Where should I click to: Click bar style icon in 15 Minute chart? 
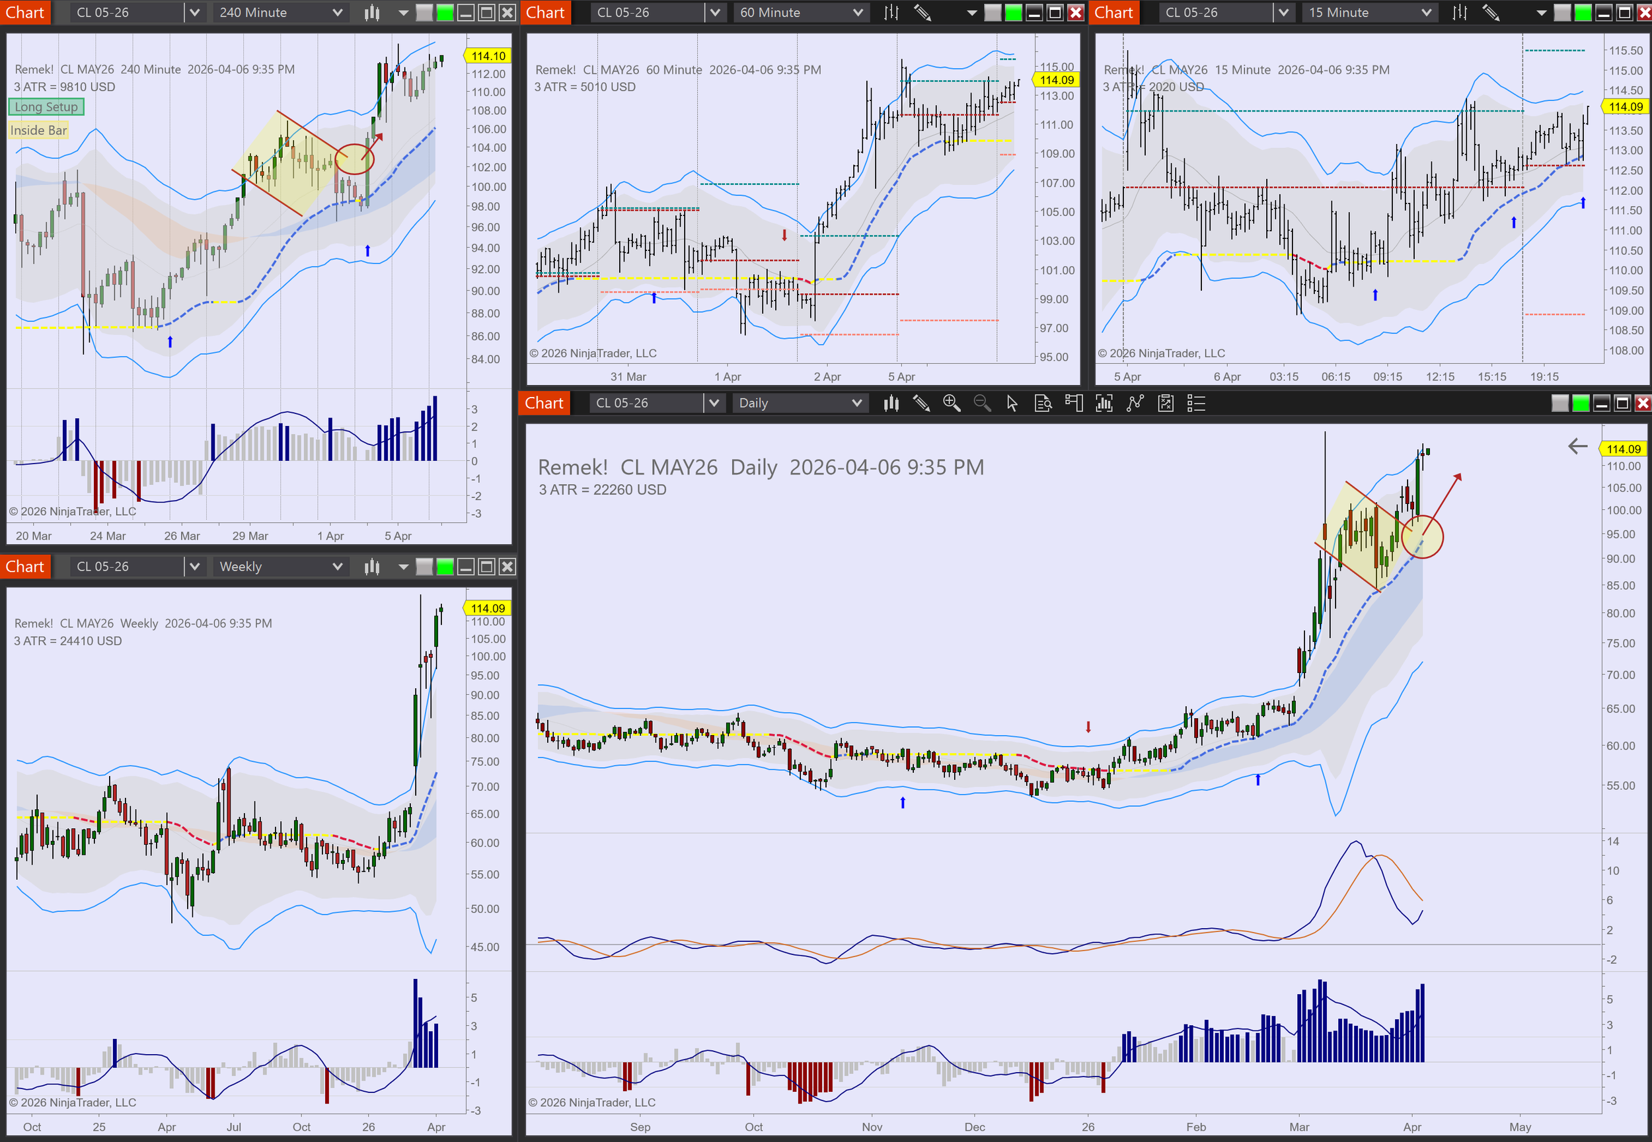(x=1460, y=12)
